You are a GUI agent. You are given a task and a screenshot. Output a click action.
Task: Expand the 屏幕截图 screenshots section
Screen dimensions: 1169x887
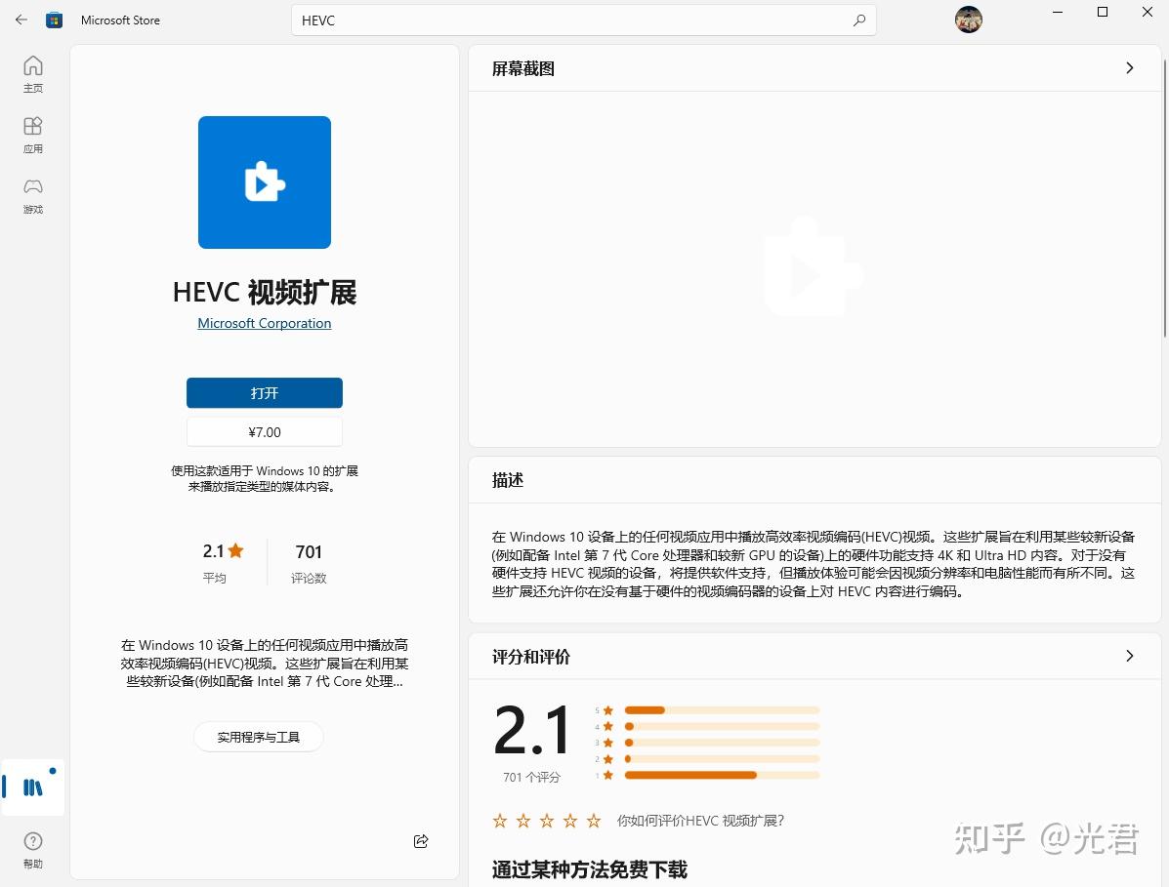point(1129,68)
